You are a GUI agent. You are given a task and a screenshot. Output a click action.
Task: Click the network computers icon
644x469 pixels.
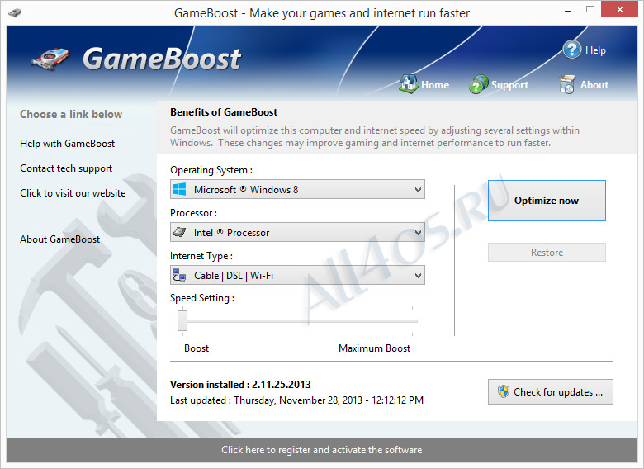click(x=179, y=275)
